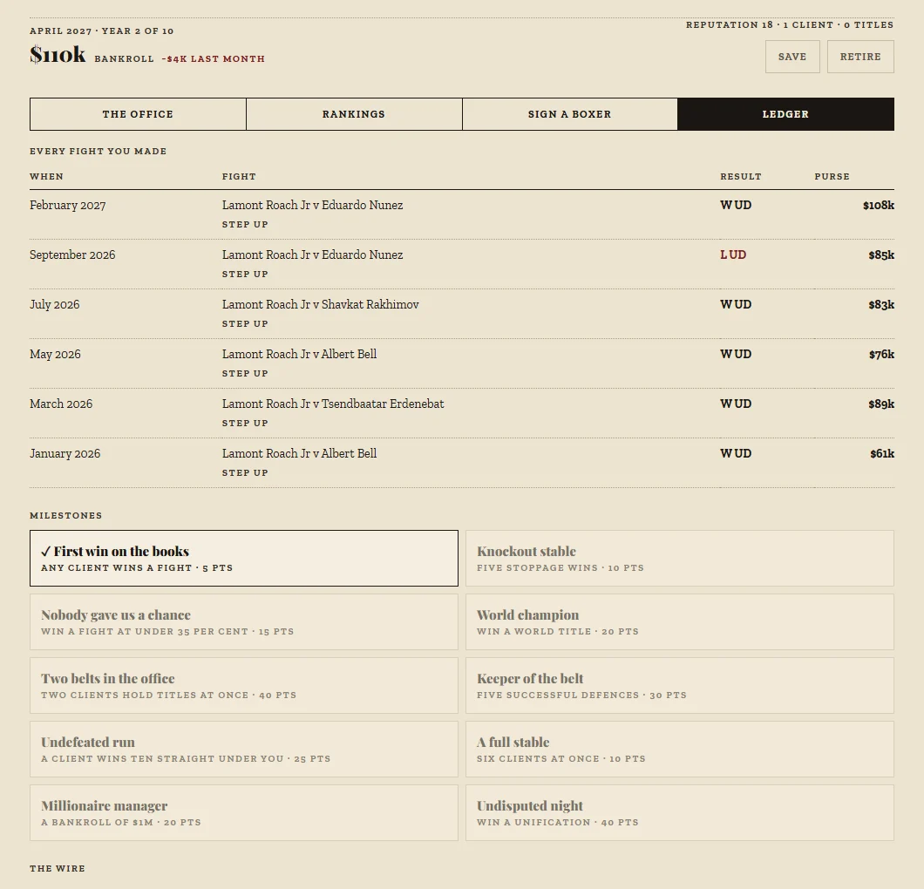Click the Save button

tap(792, 57)
